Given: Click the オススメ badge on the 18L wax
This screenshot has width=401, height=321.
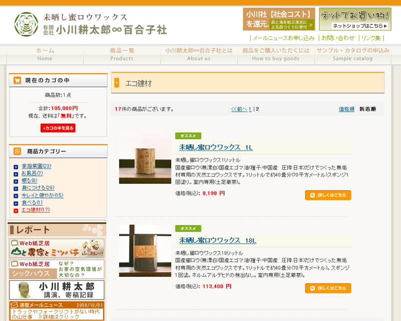Looking at the screenshot, I should (188, 229).
